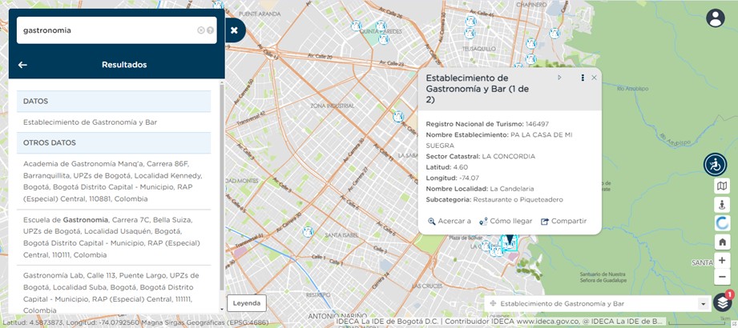Open the layers stack icon

point(722,302)
